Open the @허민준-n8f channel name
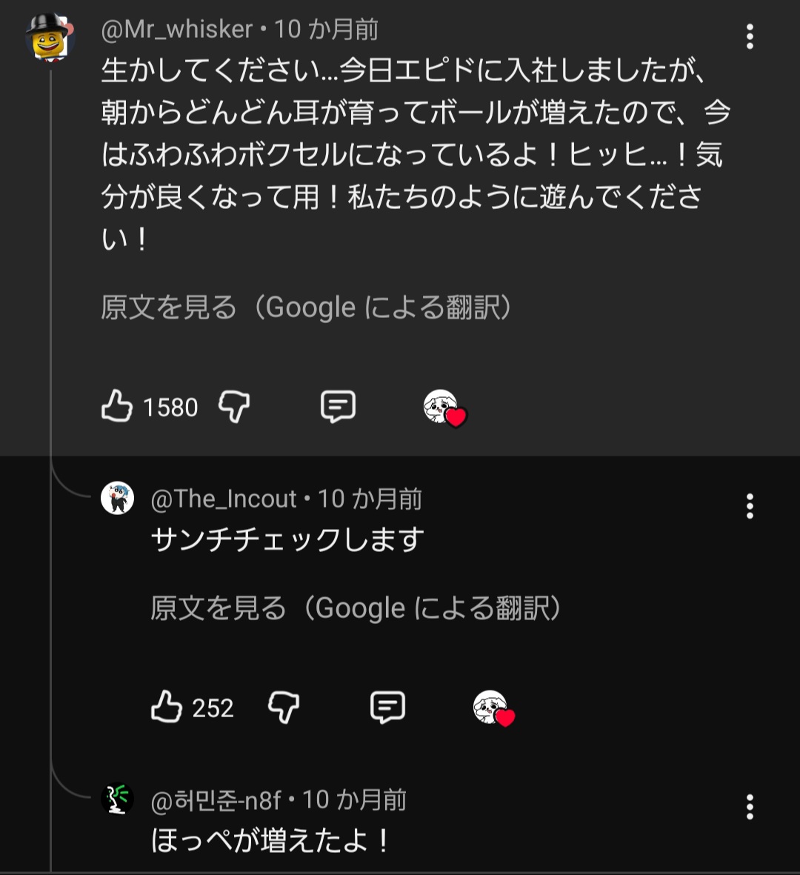Image resolution: width=800 pixels, height=875 pixels. (x=216, y=800)
